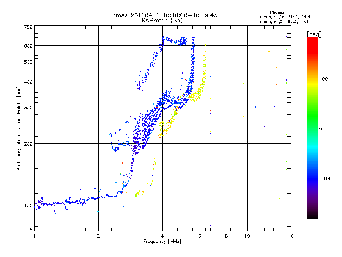Click the '750' y-axis tick label

click(x=29, y=27)
